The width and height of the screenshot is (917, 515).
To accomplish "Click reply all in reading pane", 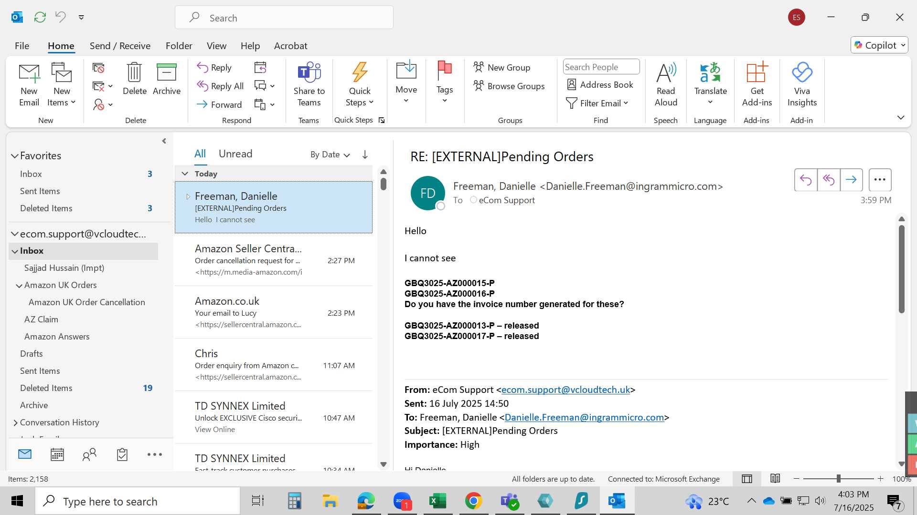I will [829, 180].
